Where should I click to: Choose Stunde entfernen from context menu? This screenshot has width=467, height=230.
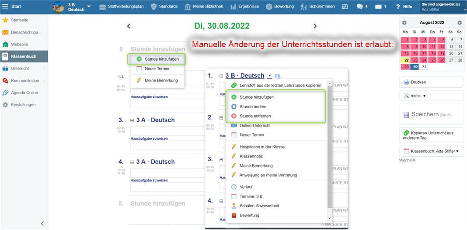pyautogui.click(x=255, y=116)
